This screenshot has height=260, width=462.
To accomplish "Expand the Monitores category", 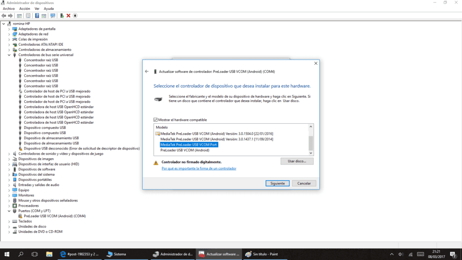I will click(9, 195).
